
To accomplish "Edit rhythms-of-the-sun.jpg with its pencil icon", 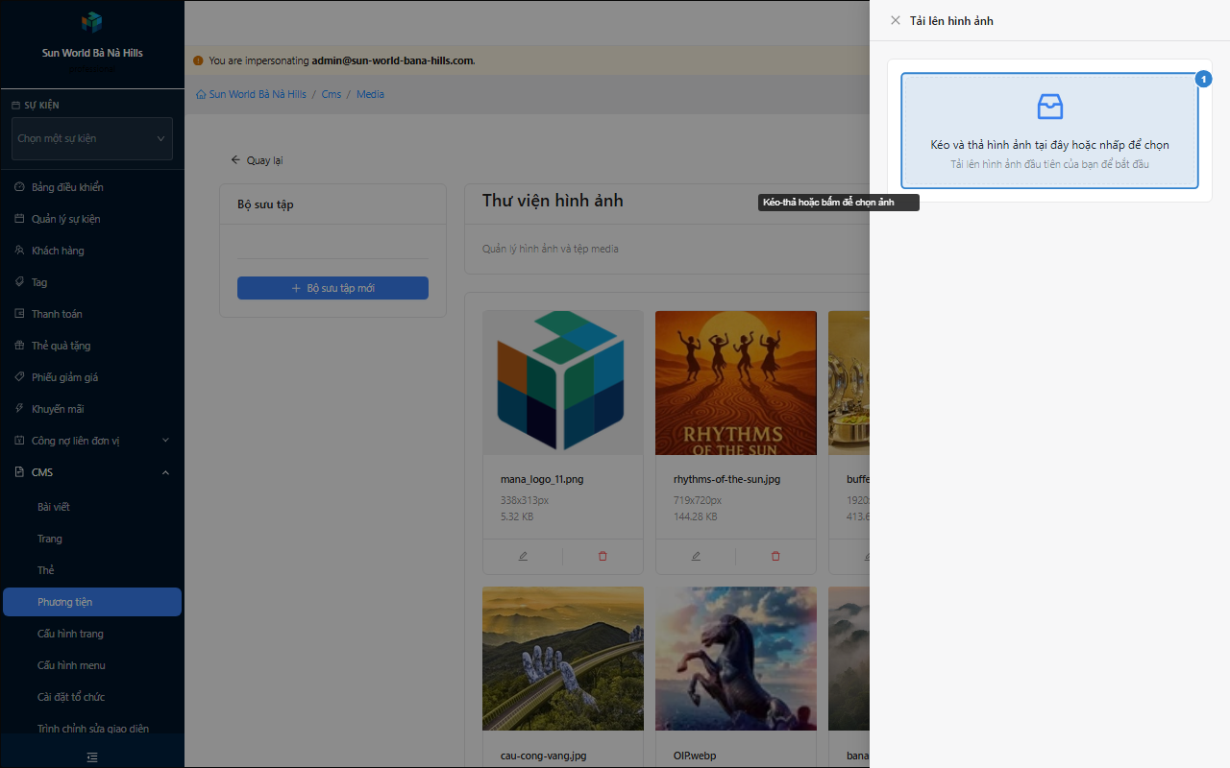I will (x=696, y=556).
